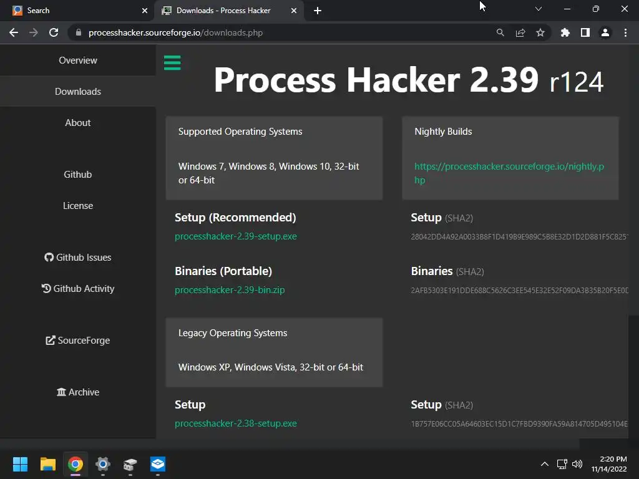Open the About sidebar item
This screenshot has height=479, width=639.
(78, 123)
